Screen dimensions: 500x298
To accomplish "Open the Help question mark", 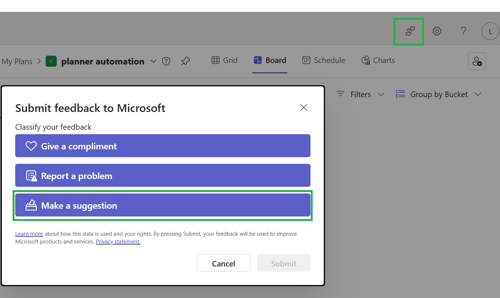I will click(x=463, y=32).
